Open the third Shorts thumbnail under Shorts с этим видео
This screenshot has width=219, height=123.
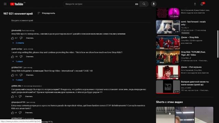tap(204, 115)
